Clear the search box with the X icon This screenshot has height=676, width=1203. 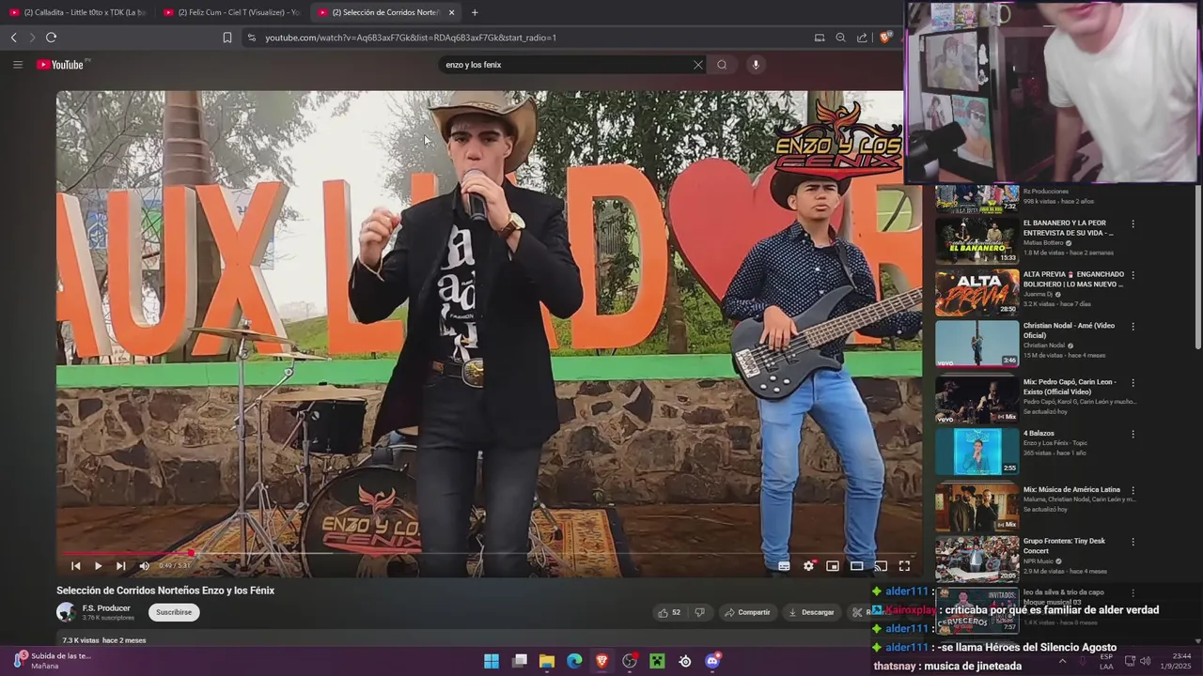coord(697,65)
